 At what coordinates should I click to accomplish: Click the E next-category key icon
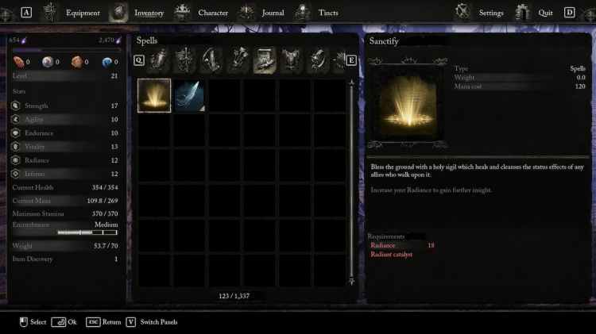coord(351,60)
